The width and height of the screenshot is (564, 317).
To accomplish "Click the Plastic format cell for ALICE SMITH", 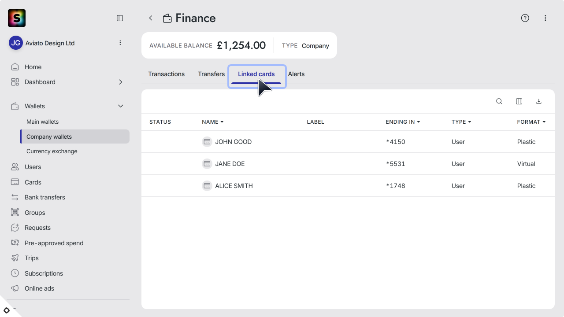I will coord(526,186).
